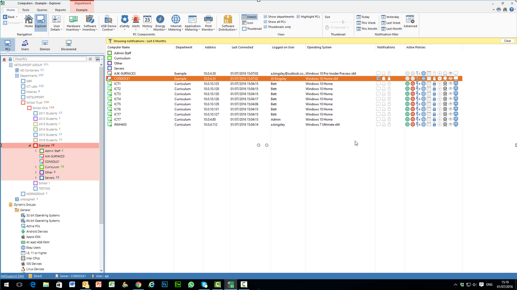Expand the Servers tree node

coord(36,178)
